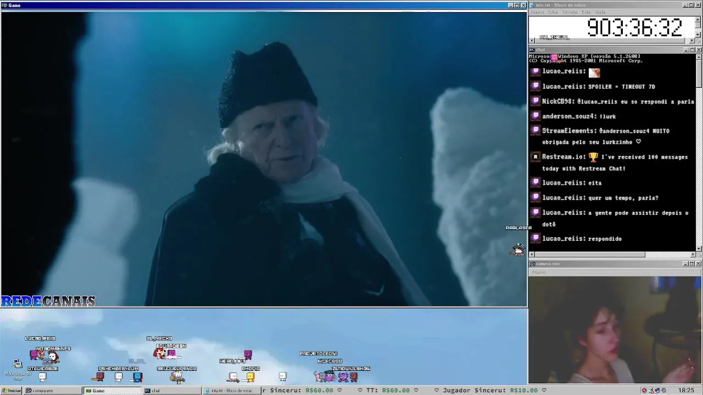Click the 'TT: R$69.00' ticker text

[388, 390]
